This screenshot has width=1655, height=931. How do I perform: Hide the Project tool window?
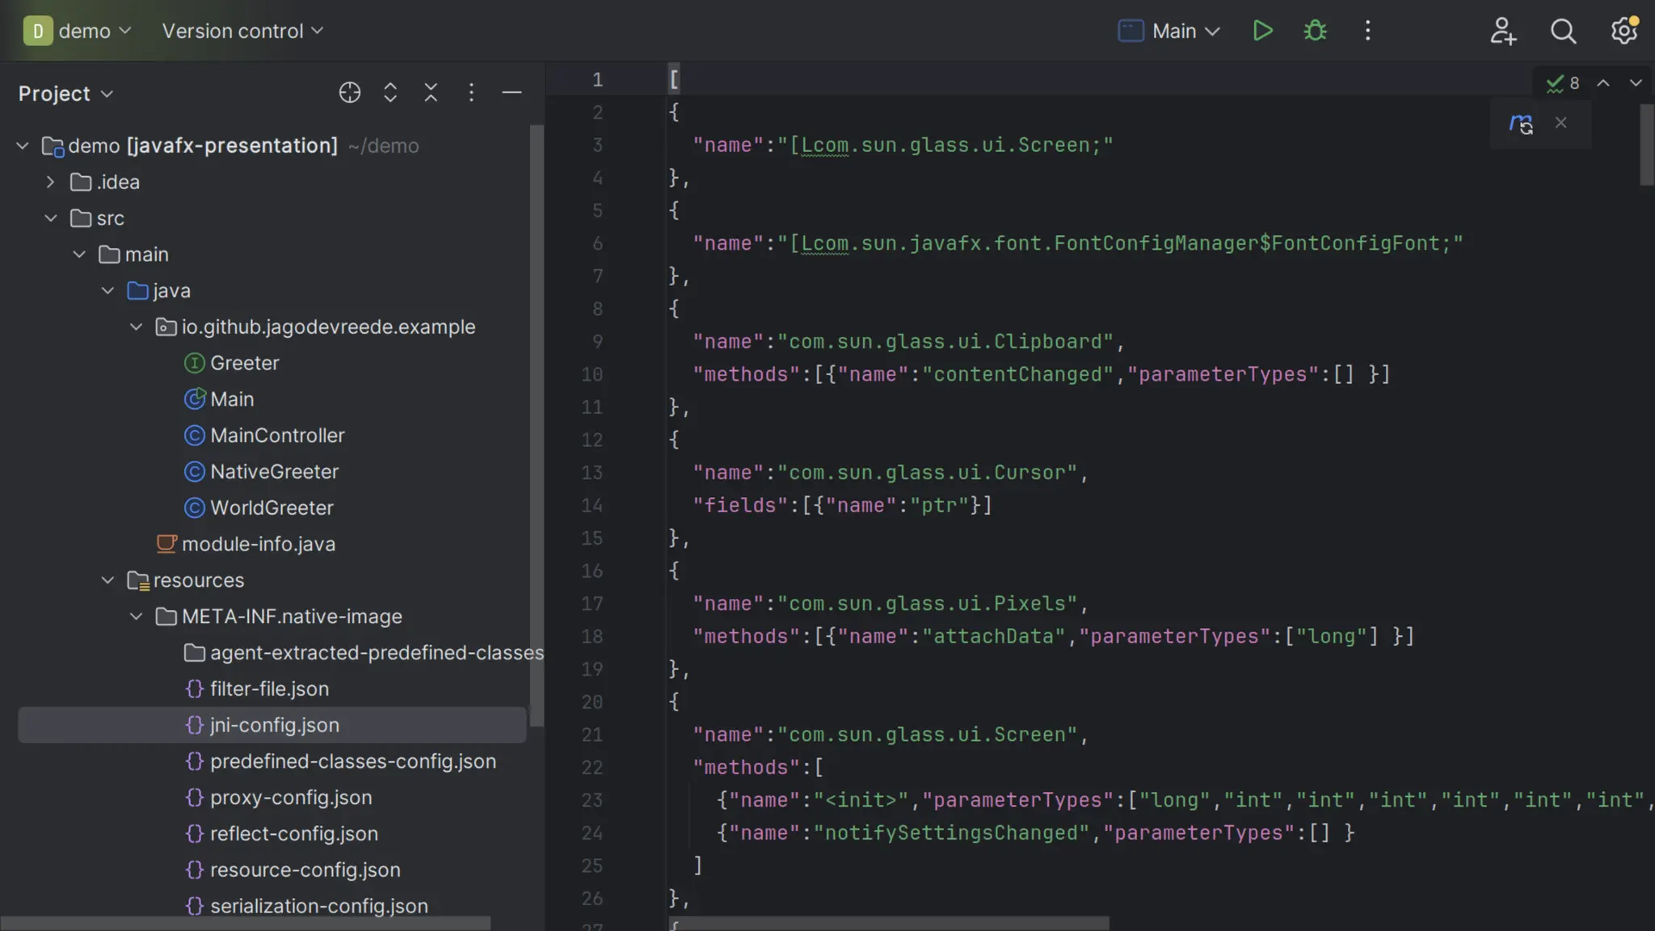coord(512,93)
